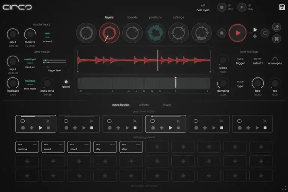This screenshot has height=192, width=288.
Task: Start all layers with the all play button
Action: (x=242, y=7)
